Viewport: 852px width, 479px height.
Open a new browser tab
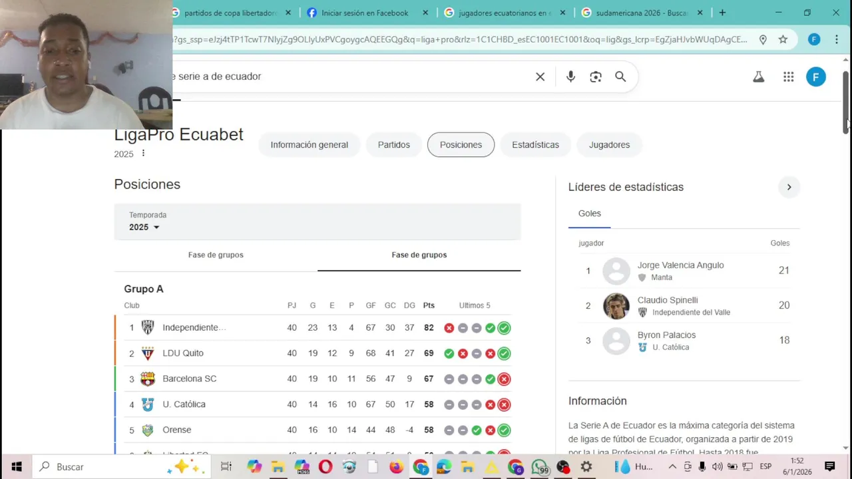pos(722,13)
